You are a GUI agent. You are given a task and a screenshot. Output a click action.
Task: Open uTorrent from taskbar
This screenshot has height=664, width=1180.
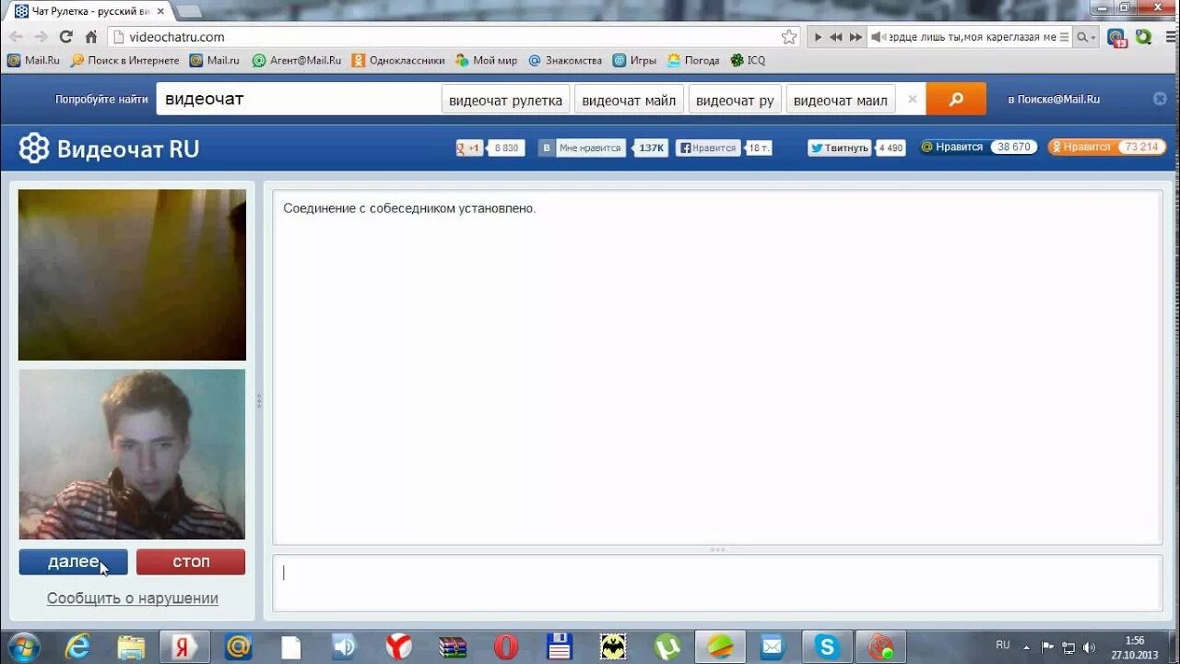(x=667, y=646)
